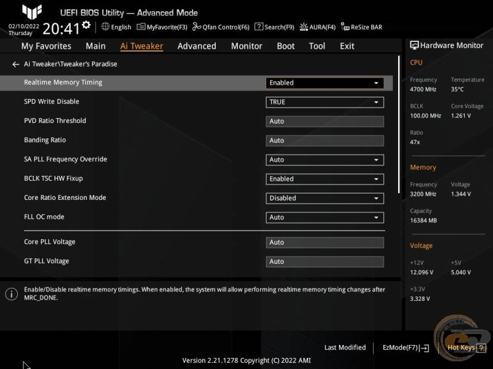
Task: Go back using the breadcrumb arrow
Action: tap(16, 65)
